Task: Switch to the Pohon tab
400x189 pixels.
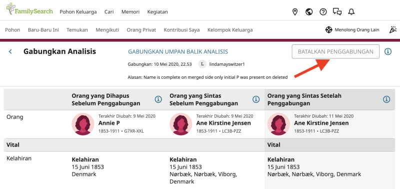Action: point(12,30)
